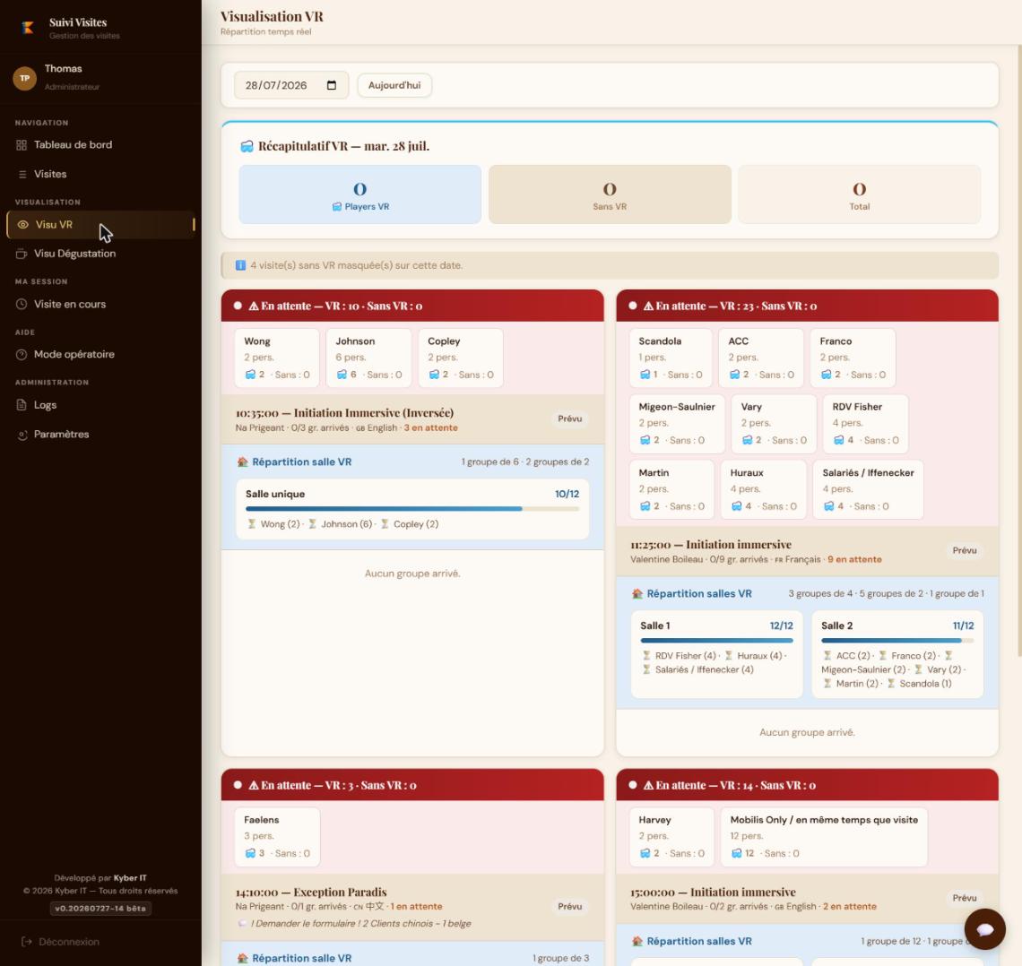Click the TP user avatar
Screen dimensions: 1022x966
(25, 78)
